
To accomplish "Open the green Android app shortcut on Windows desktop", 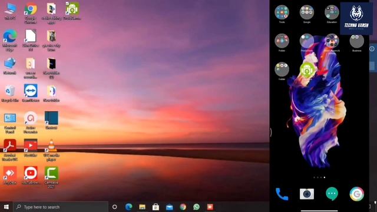I will click(x=72, y=11).
